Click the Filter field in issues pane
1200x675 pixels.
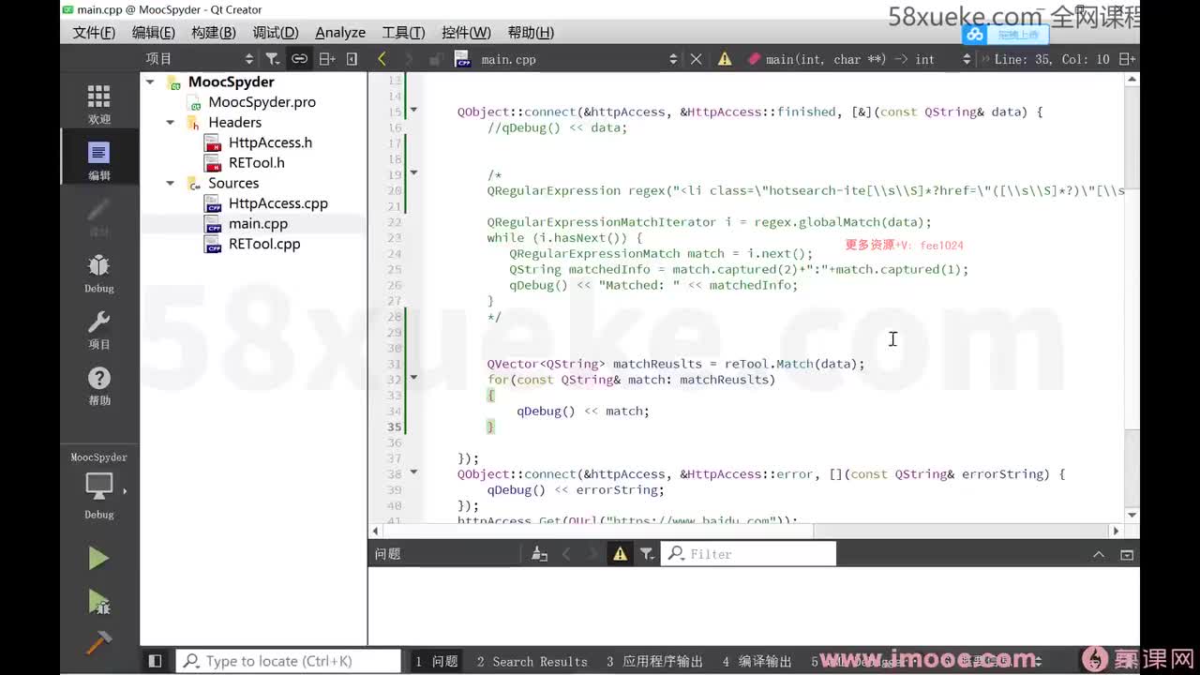[x=749, y=554]
